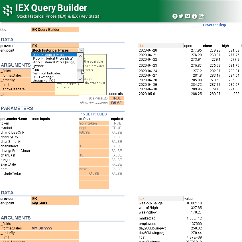The width and height of the screenshot is (242, 242).
Task: Click the dropdown scroll-up arrow
Action: (x=80, y=56)
